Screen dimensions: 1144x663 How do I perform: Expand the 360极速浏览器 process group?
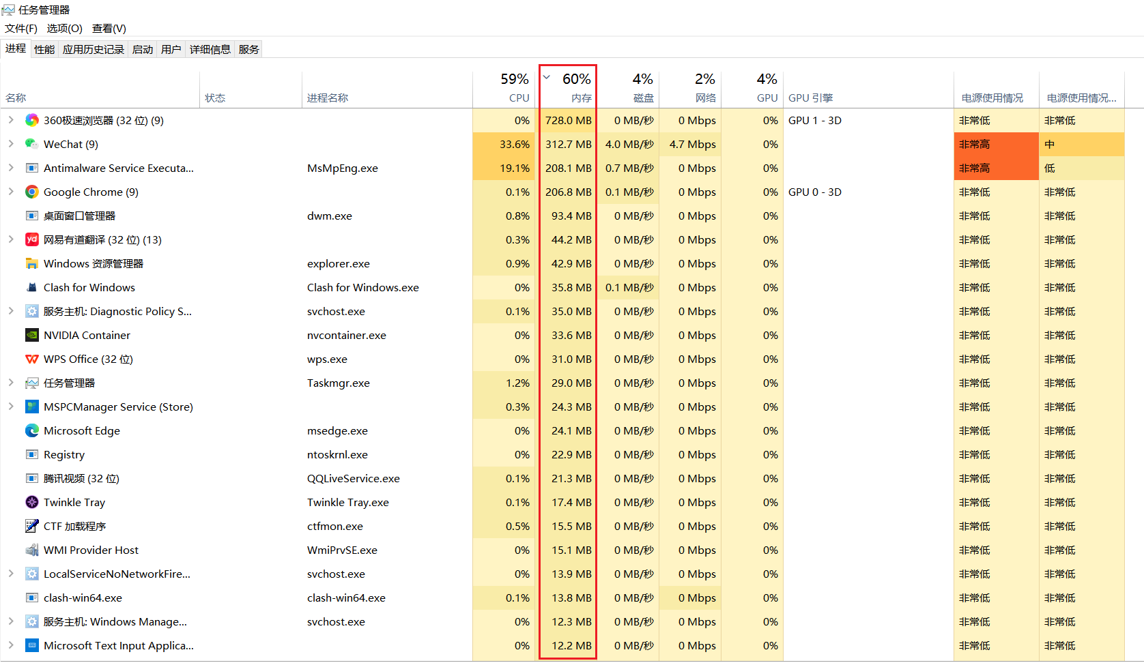click(11, 120)
